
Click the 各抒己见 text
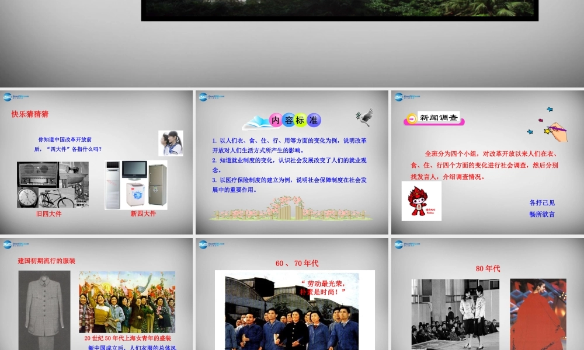click(x=542, y=203)
